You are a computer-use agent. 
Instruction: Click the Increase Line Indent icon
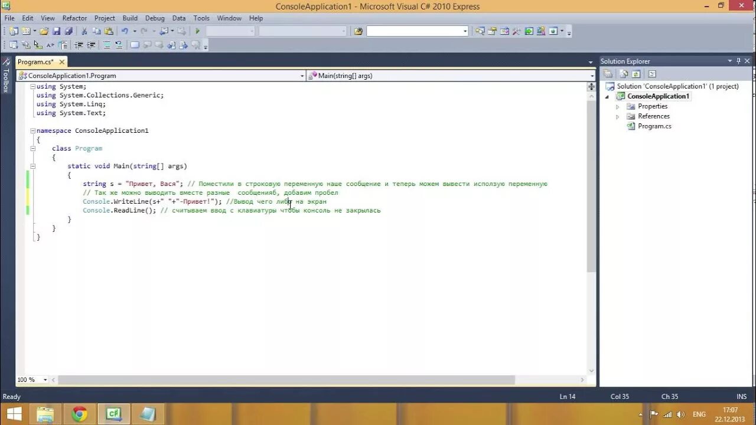(92, 45)
